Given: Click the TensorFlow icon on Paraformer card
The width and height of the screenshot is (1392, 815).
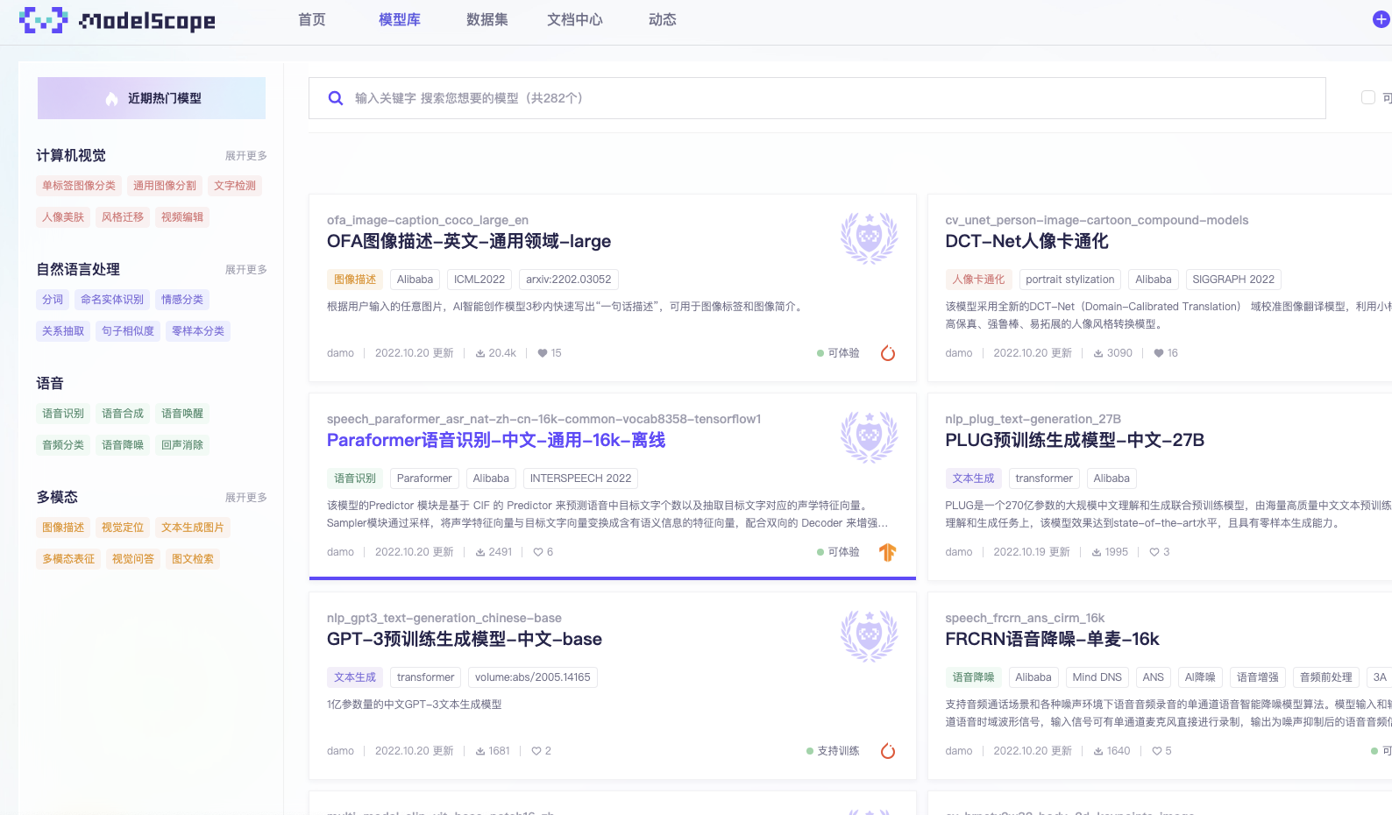Looking at the screenshot, I should (888, 552).
